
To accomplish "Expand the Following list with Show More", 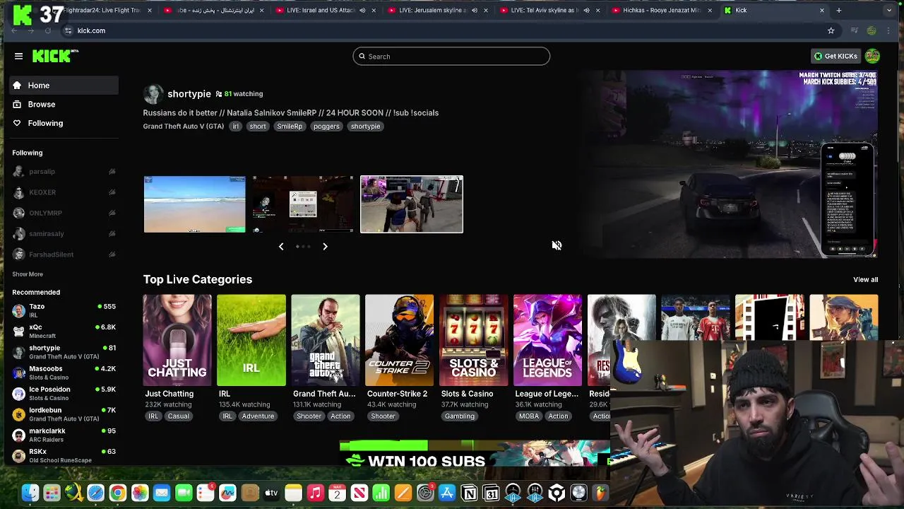I will [x=28, y=274].
